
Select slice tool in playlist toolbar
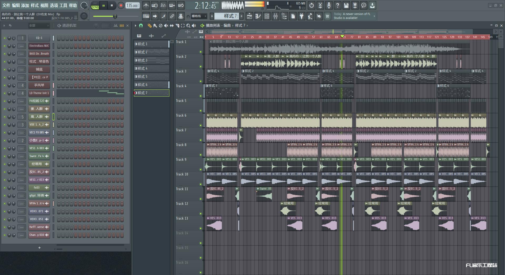point(177,25)
